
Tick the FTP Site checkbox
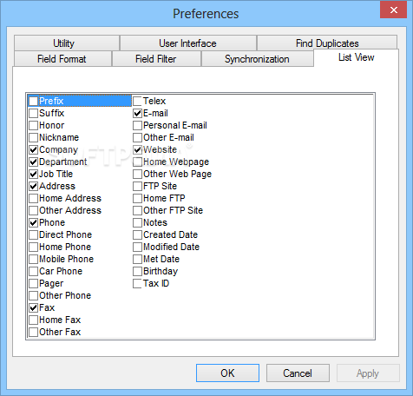[x=137, y=186]
